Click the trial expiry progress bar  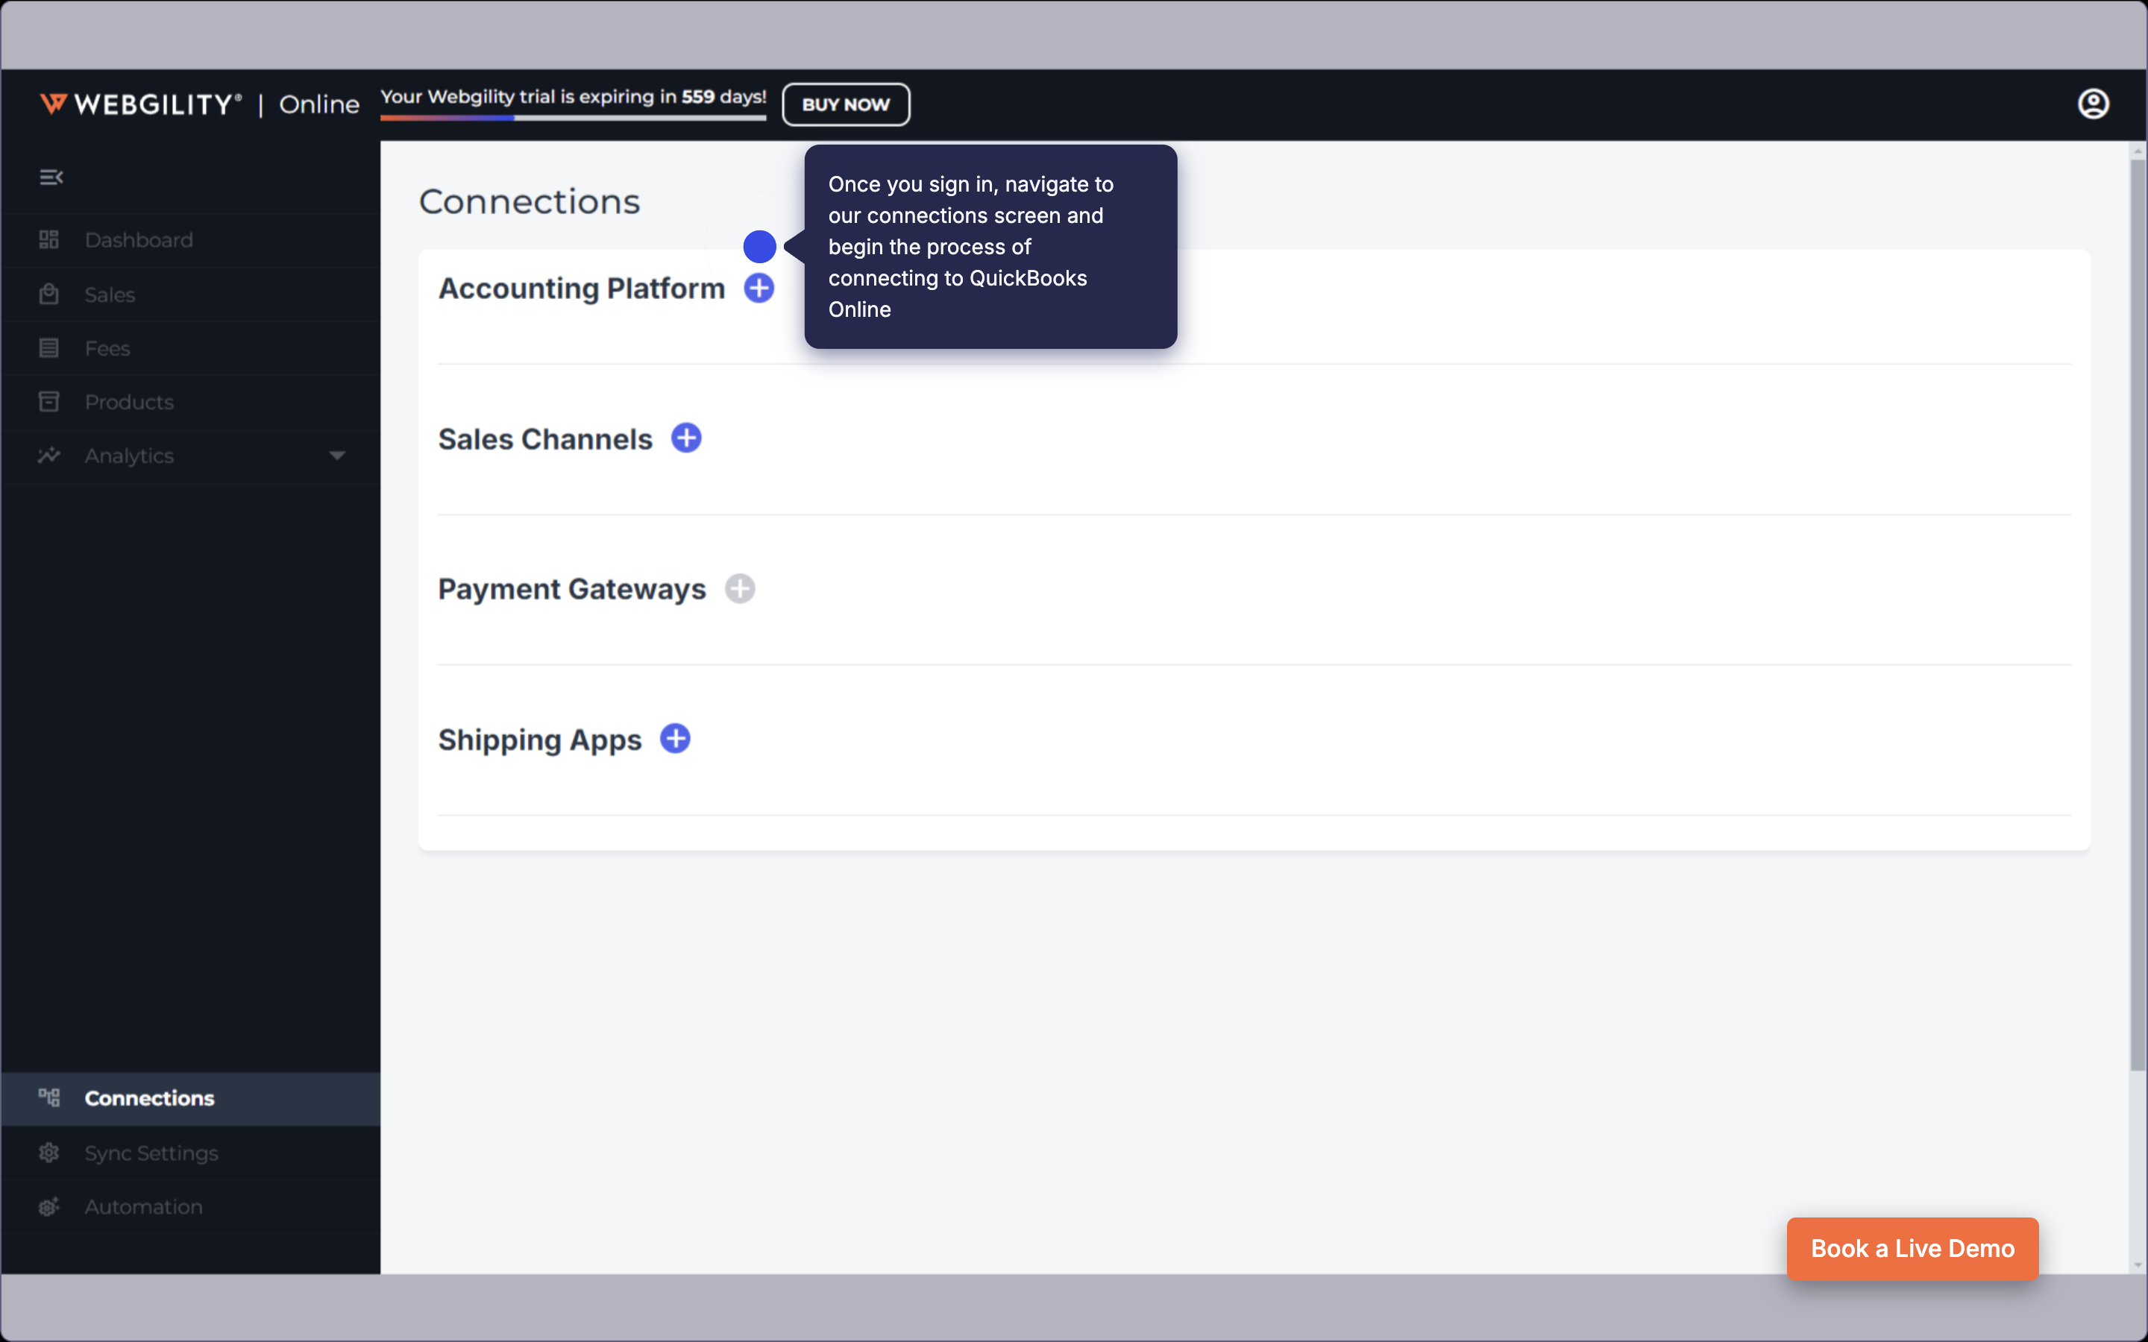(574, 117)
